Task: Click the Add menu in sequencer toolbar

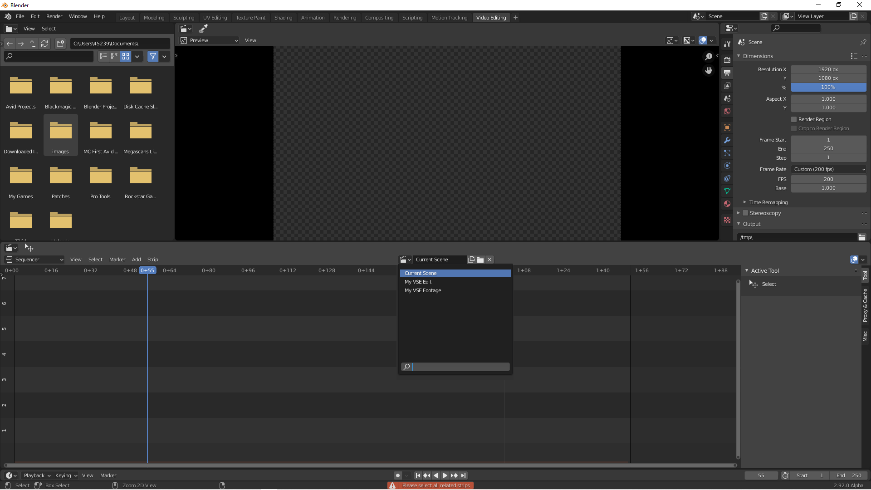Action: (136, 259)
